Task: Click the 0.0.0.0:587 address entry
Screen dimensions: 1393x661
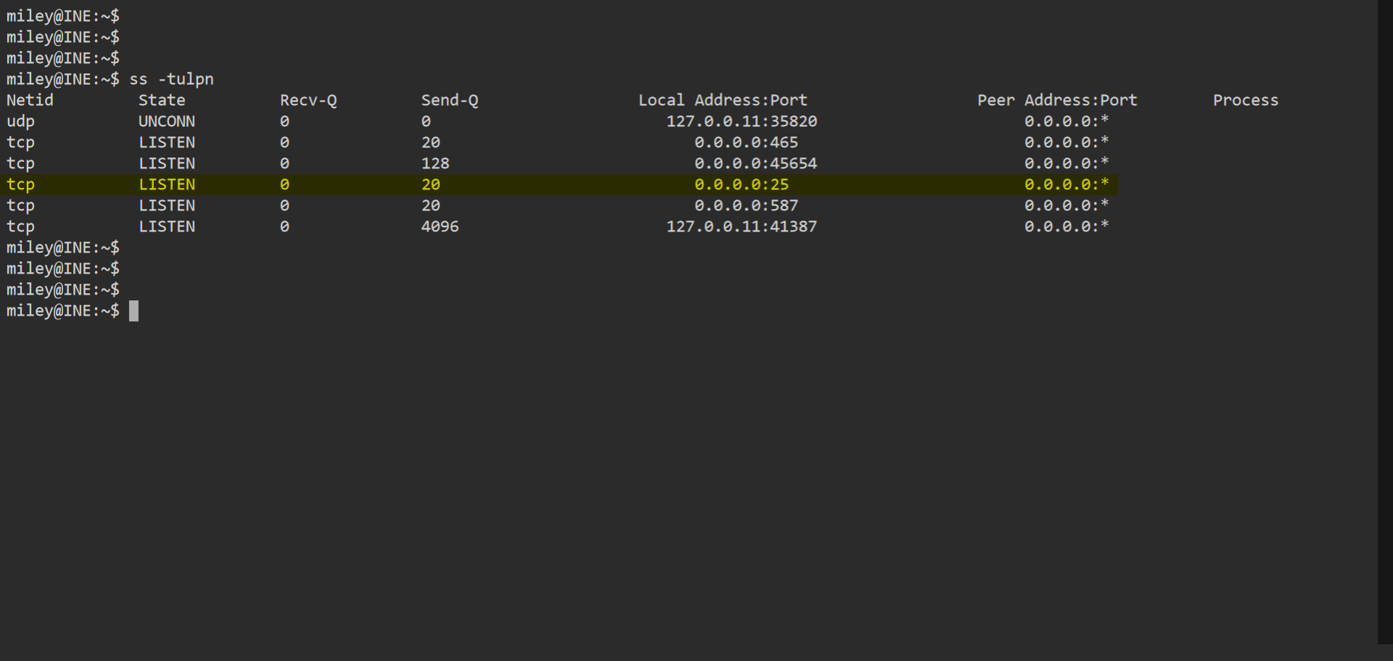Action: point(746,205)
